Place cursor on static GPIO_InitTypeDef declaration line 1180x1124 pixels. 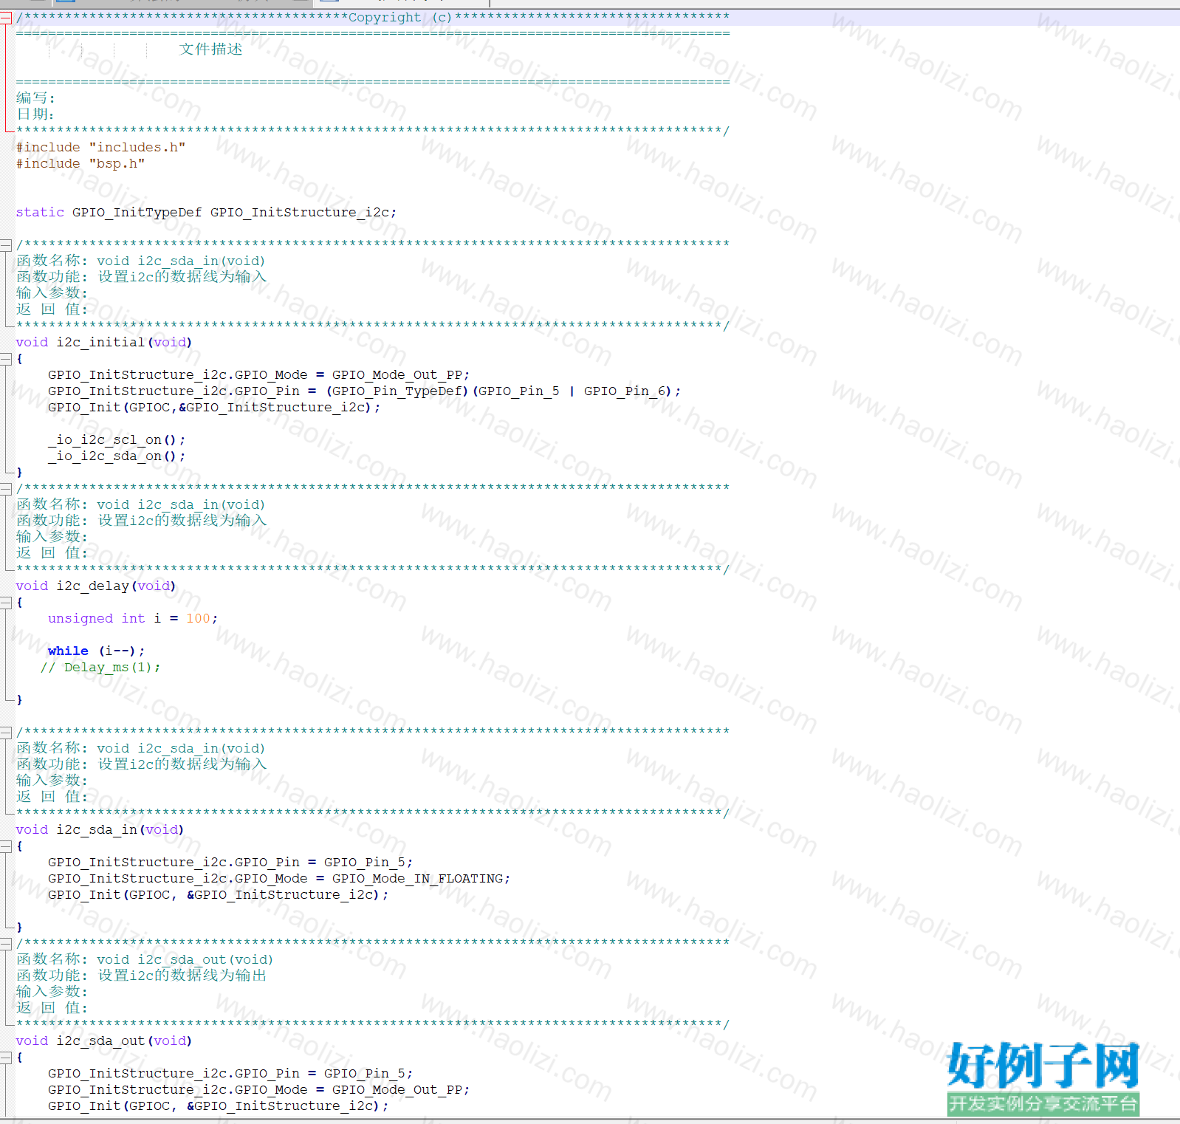tap(206, 212)
